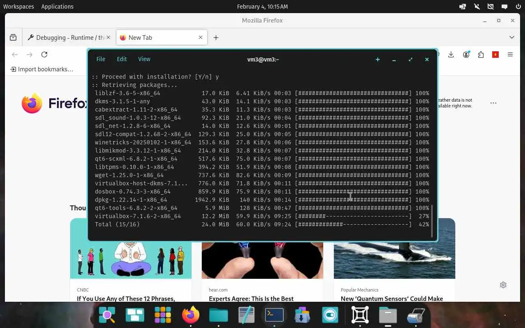Open a new terminal tab with plus icon
Viewport: 525px width, 328px height.
tap(377, 59)
